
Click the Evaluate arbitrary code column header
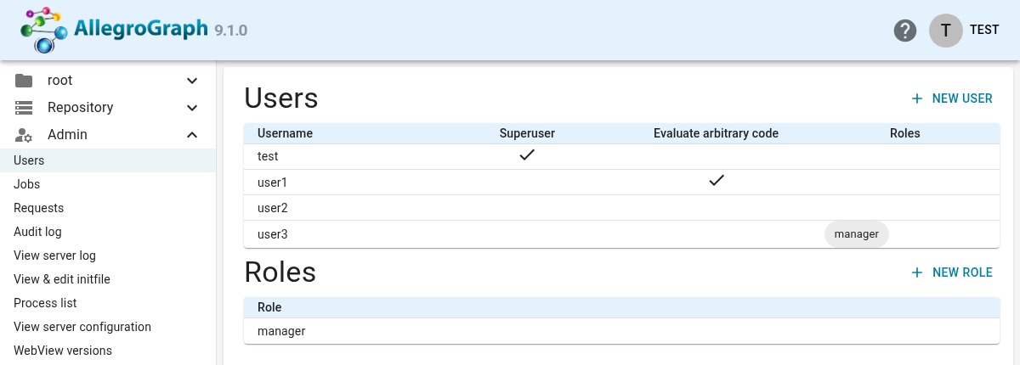(716, 133)
